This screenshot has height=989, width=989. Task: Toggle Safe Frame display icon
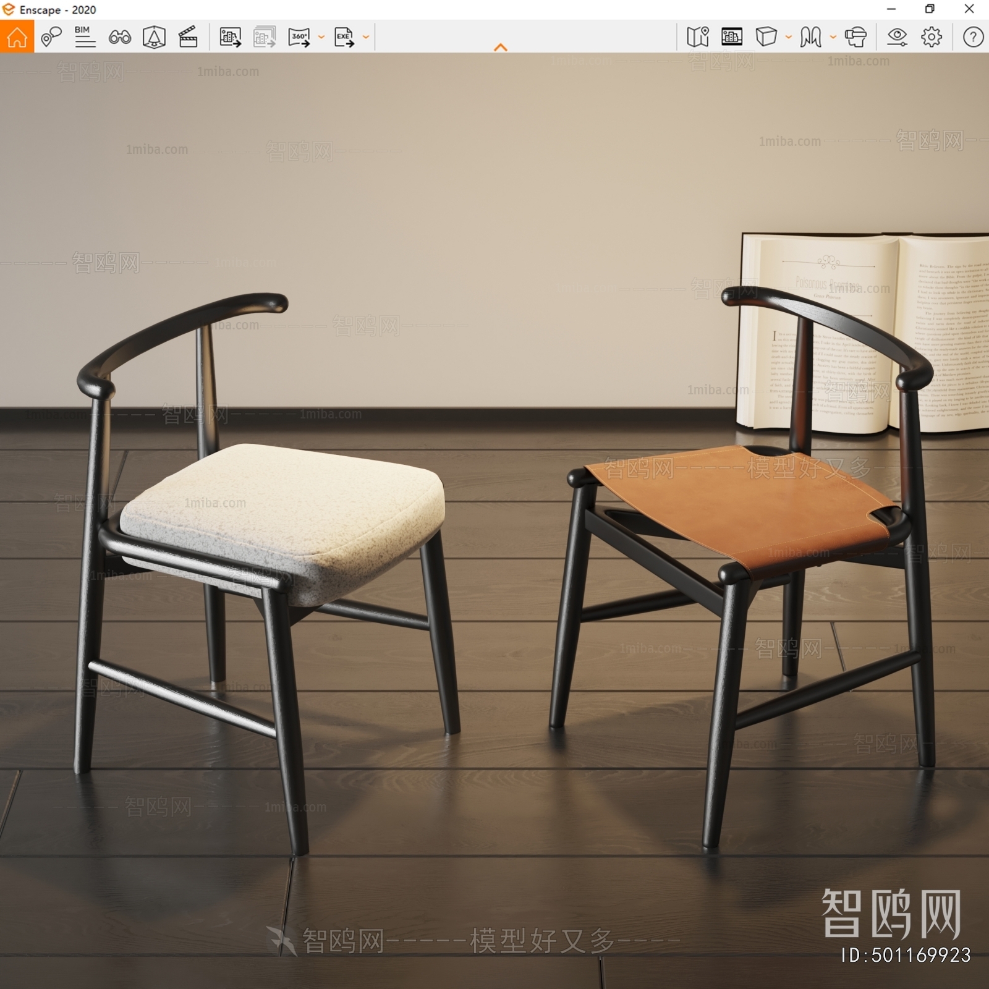pyautogui.click(x=732, y=37)
